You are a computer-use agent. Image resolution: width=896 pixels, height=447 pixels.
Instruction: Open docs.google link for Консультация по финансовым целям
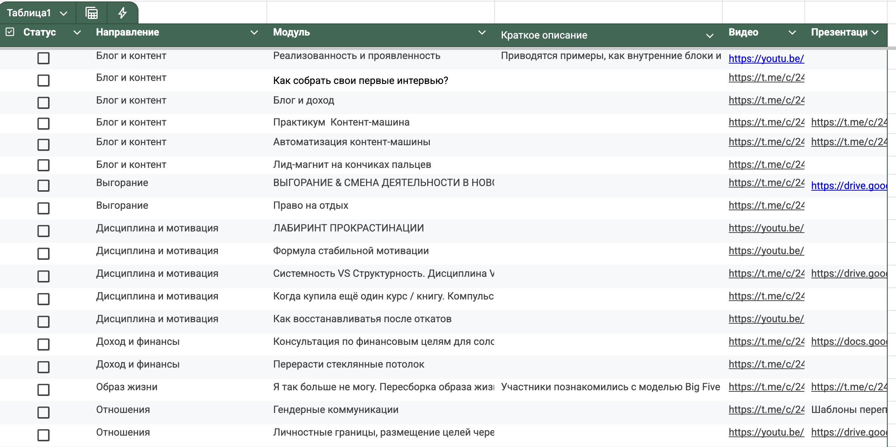849,341
